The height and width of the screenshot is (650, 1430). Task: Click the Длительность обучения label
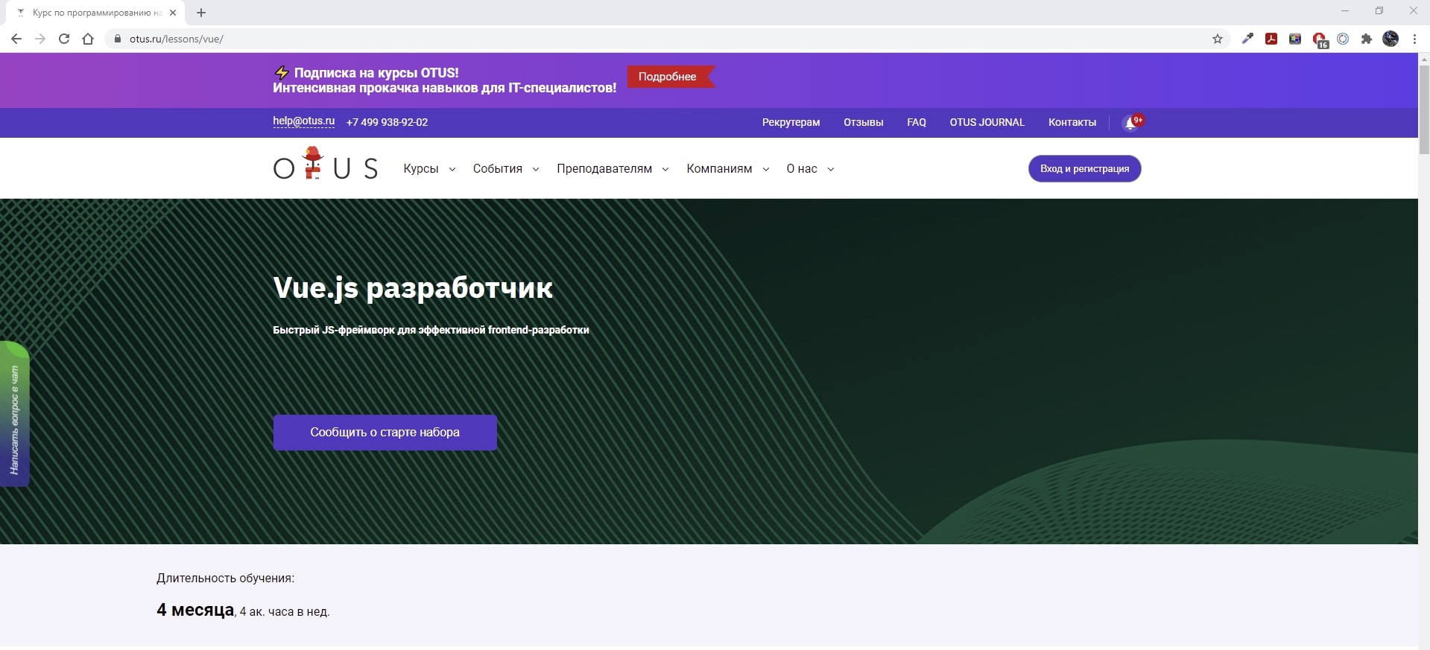point(225,578)
